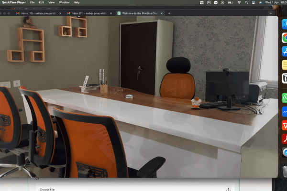
Task: Click the upload arrow icon beside Choose File
Action: pyautogui.click(x=228, y=190)
